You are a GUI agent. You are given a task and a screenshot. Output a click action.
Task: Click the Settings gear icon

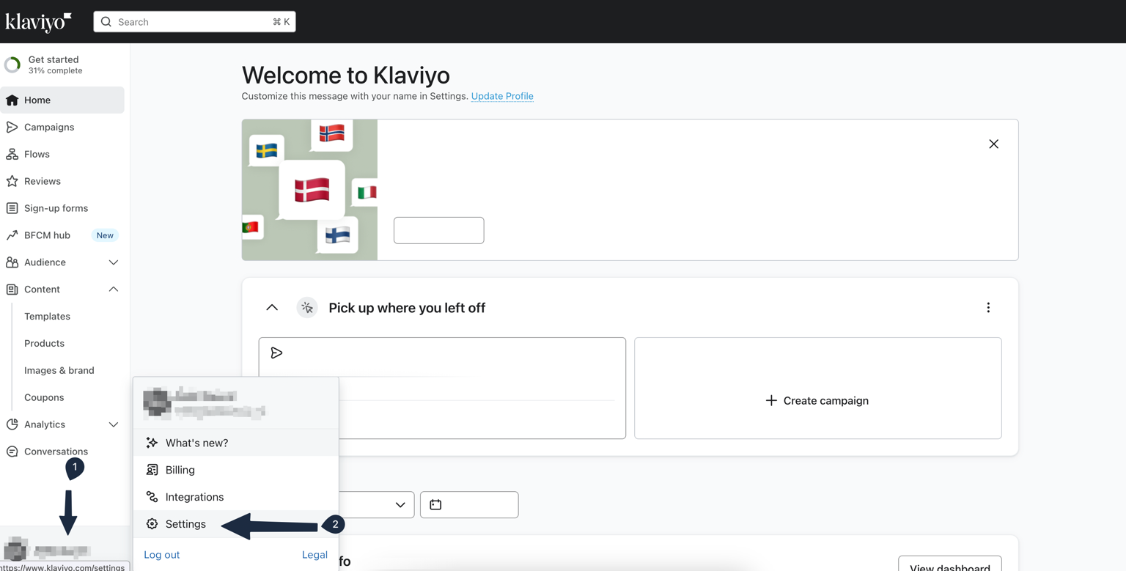point(152,524)
